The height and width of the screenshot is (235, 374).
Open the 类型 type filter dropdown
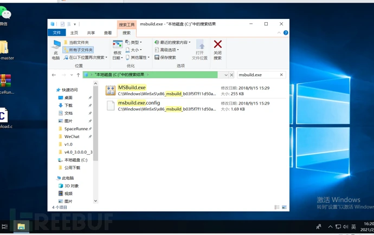[133, 42]
